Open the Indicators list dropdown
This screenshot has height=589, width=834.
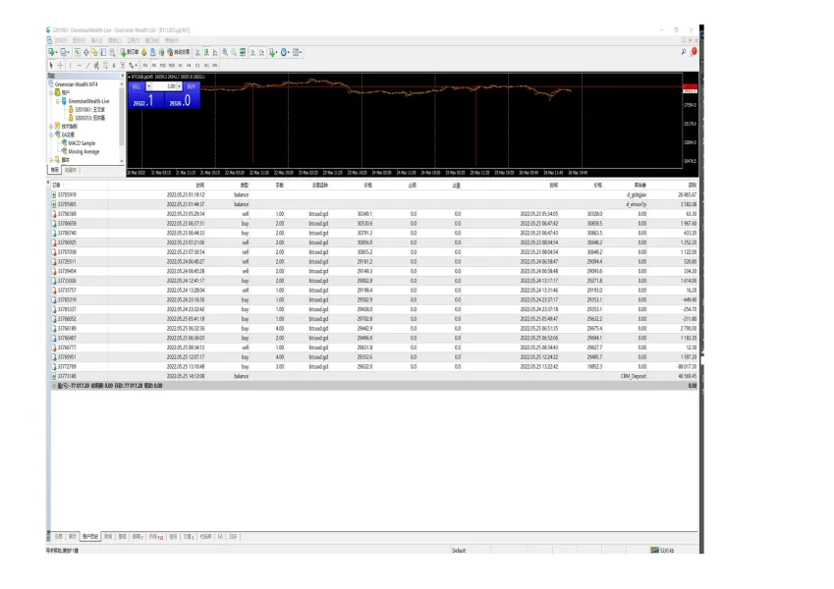click(273, 52)
